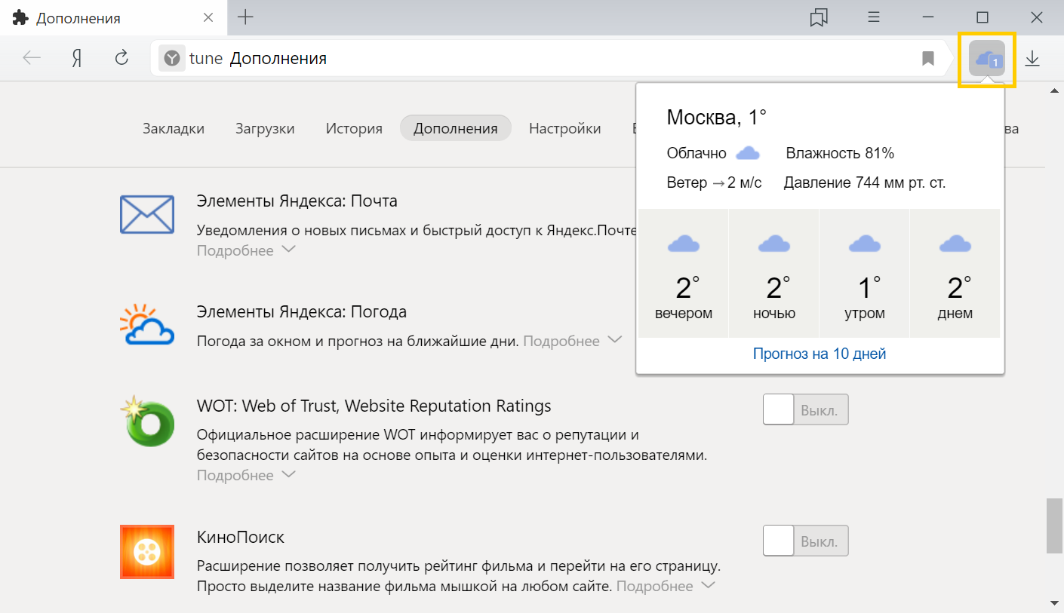Expand Подробнее for Погода extension
1064x613 pixels.
[x=572, y=341]
